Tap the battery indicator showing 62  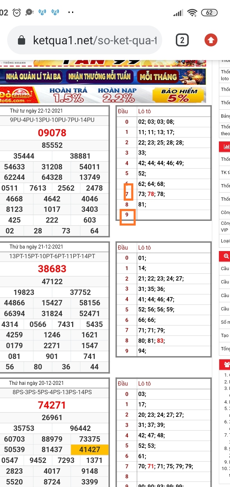tap(209, 13)
